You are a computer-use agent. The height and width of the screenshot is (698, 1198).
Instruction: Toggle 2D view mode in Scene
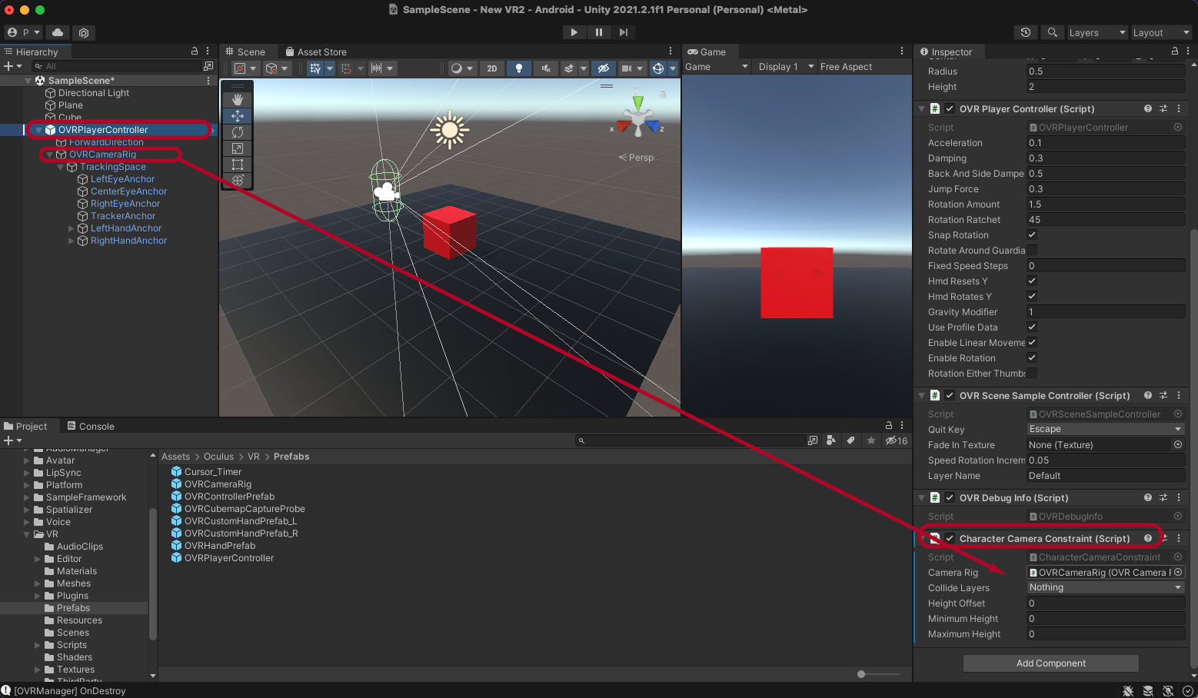point(492,68)
